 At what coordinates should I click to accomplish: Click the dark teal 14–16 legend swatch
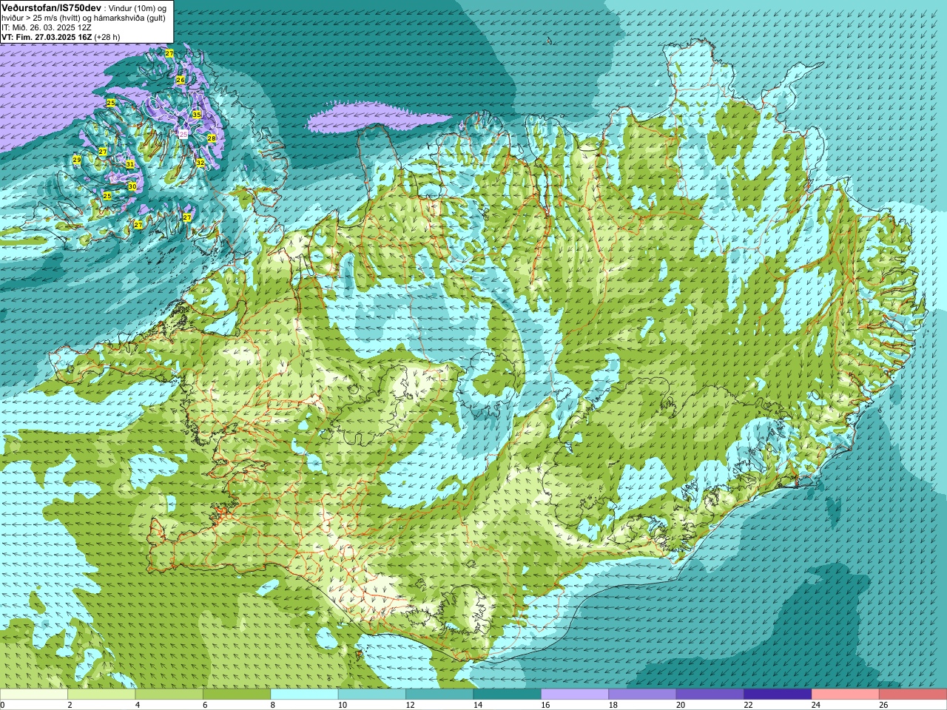[x=508, y=694]
